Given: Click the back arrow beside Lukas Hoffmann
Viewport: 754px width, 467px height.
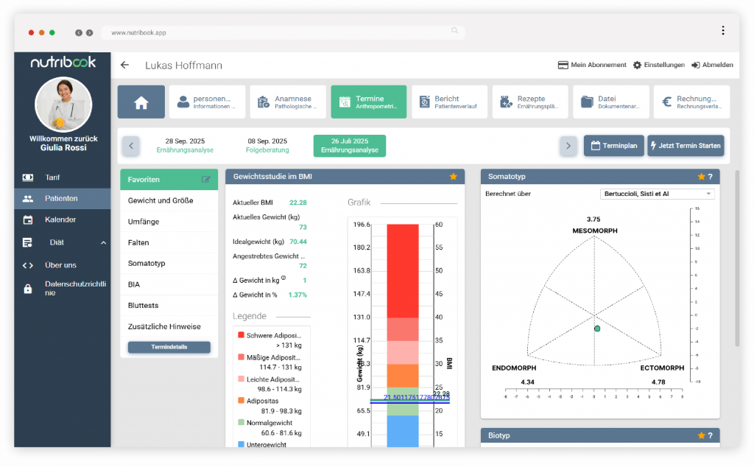Looking at the screenshot, I should pyautogui.click(x=124, y=66).
